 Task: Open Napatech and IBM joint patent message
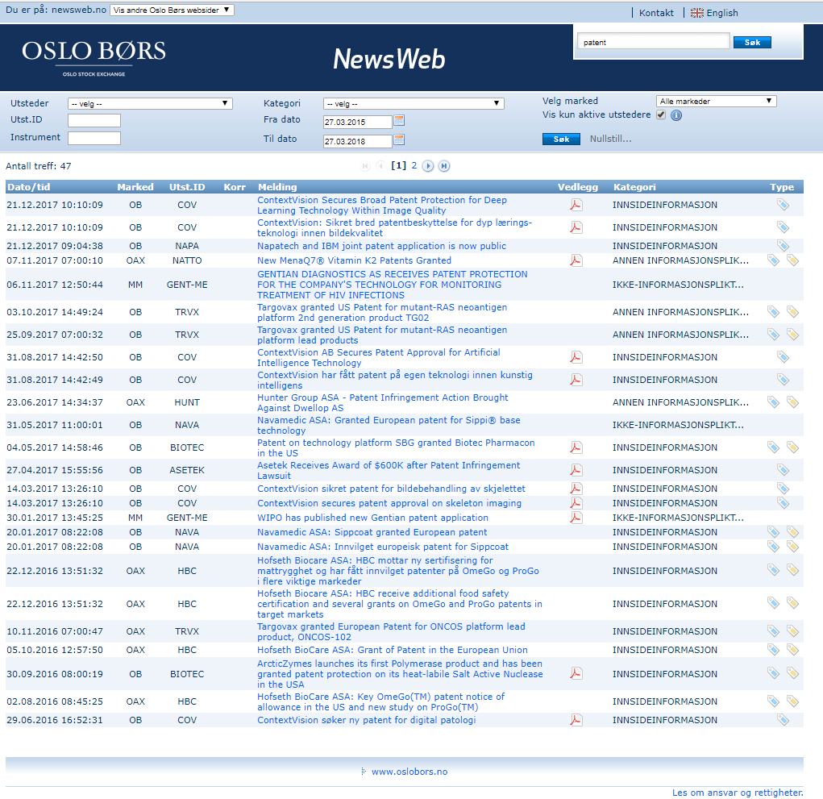[381, 246]
